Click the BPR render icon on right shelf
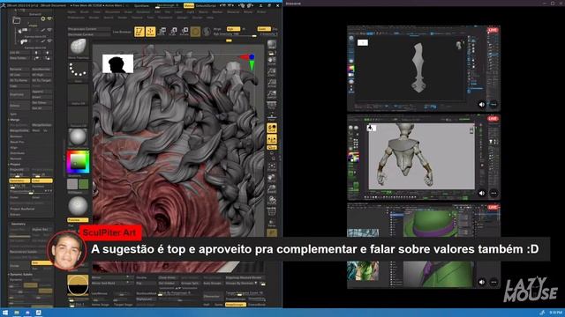The height and width of the screenshot is (317, 565). (x=272, y=45)
